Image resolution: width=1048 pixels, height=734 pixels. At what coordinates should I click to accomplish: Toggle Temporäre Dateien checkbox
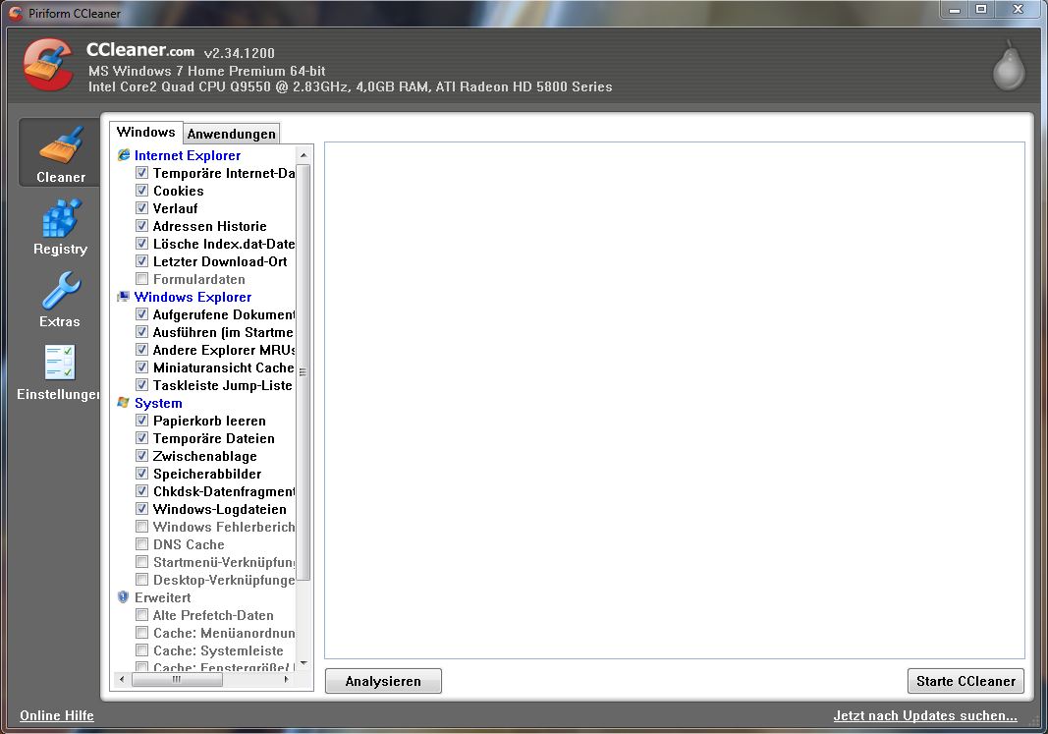[141, 438]
